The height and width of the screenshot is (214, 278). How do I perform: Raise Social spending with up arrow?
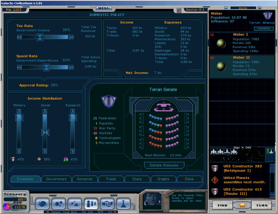(x=45, y=111)
